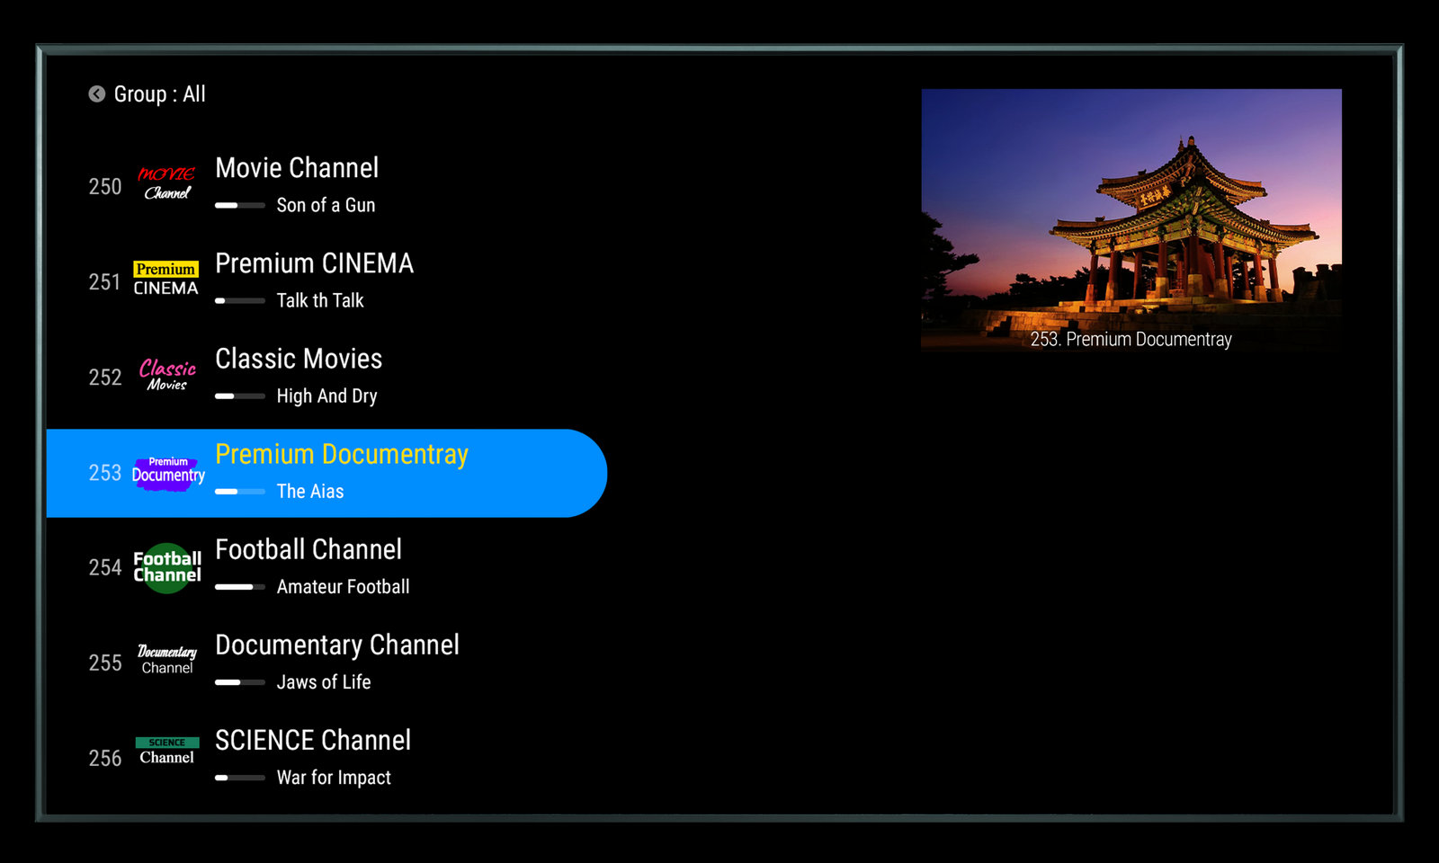Click progress bar for The Aias
This screenshot has height=863, width=1439.
[240, 492]
